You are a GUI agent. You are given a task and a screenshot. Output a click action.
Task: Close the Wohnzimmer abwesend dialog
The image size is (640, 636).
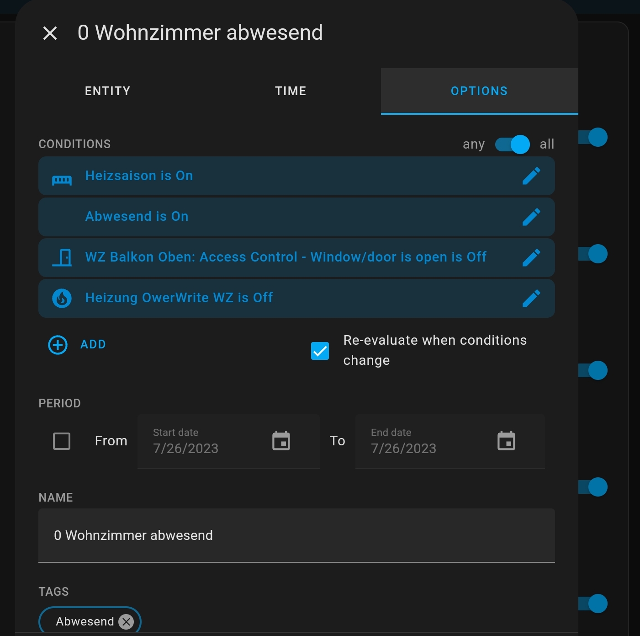(x=50, y=32)
